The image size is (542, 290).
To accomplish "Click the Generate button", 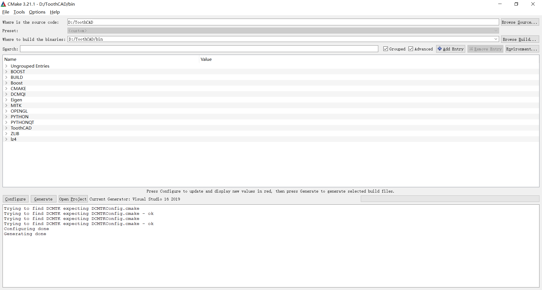I will coord(43,199).
